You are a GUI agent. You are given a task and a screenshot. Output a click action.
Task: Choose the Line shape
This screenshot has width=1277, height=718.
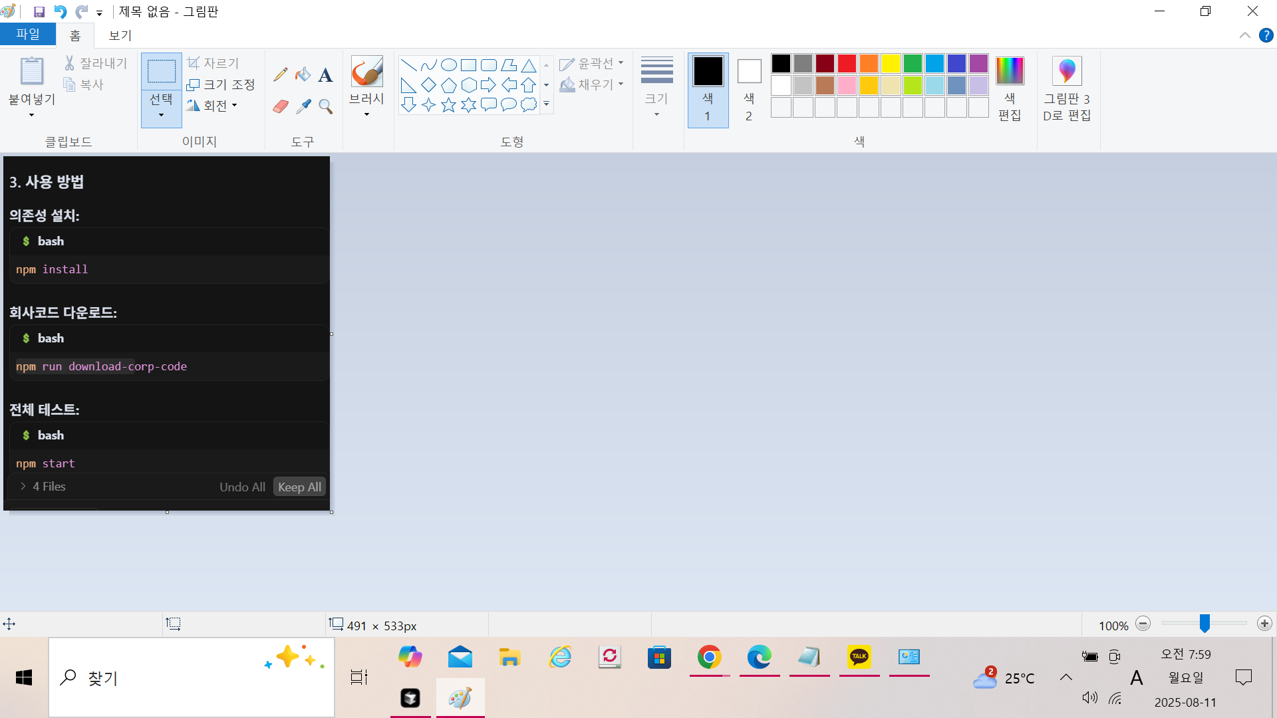409,65
